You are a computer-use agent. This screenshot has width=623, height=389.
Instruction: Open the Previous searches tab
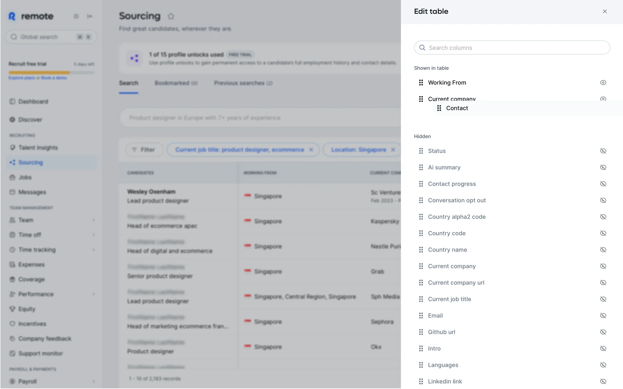coord(243,83)
